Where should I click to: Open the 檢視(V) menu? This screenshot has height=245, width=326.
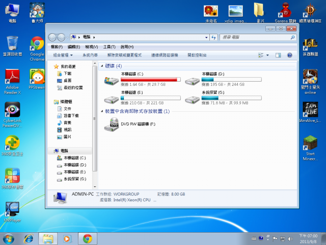tap(92, 47)
